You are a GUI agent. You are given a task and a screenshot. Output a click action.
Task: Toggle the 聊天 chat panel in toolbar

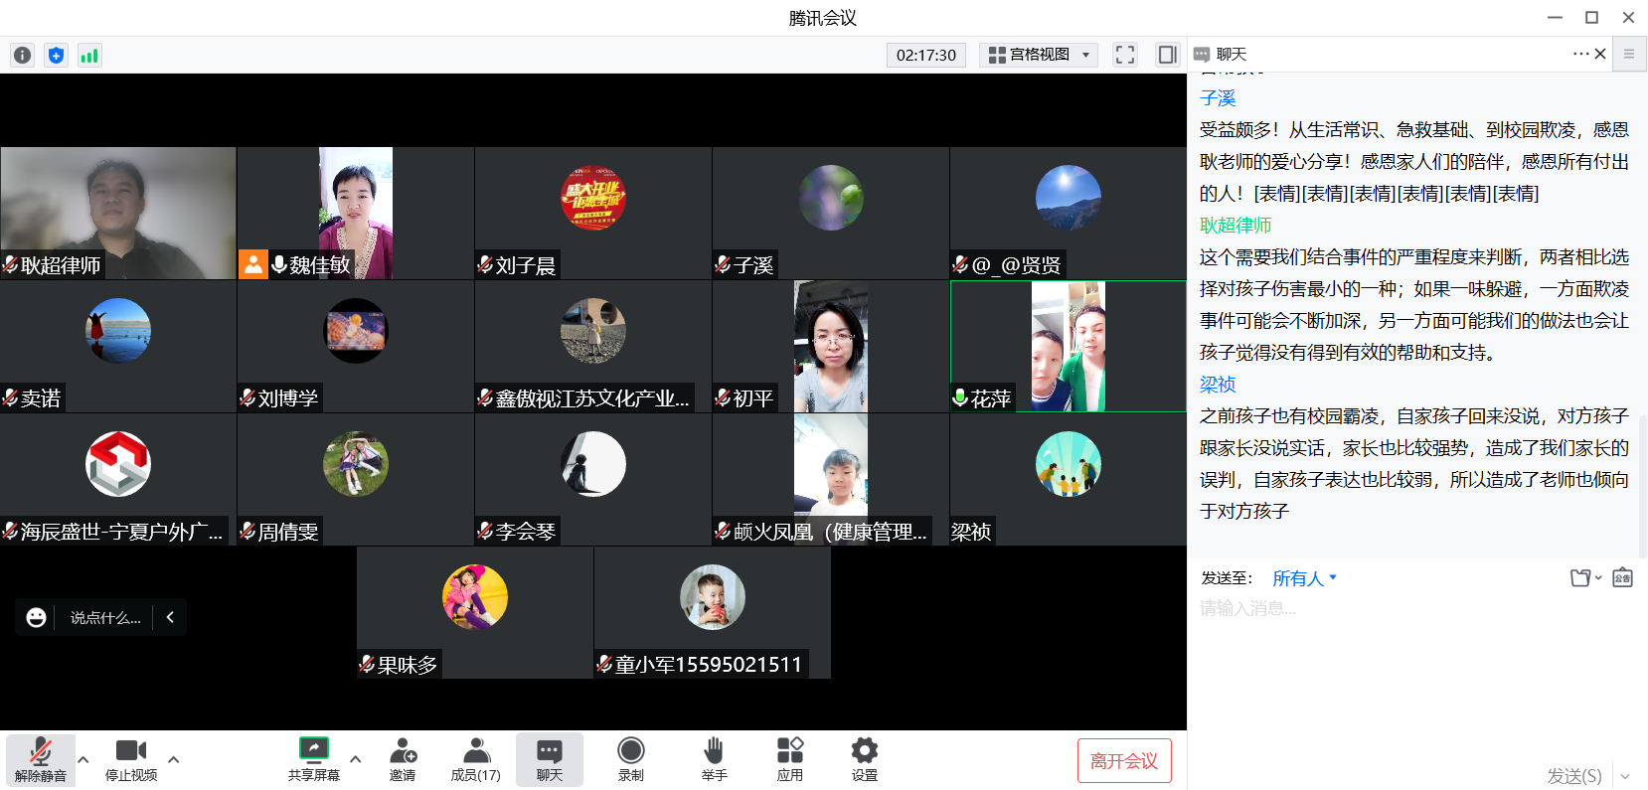pos(549,759)
